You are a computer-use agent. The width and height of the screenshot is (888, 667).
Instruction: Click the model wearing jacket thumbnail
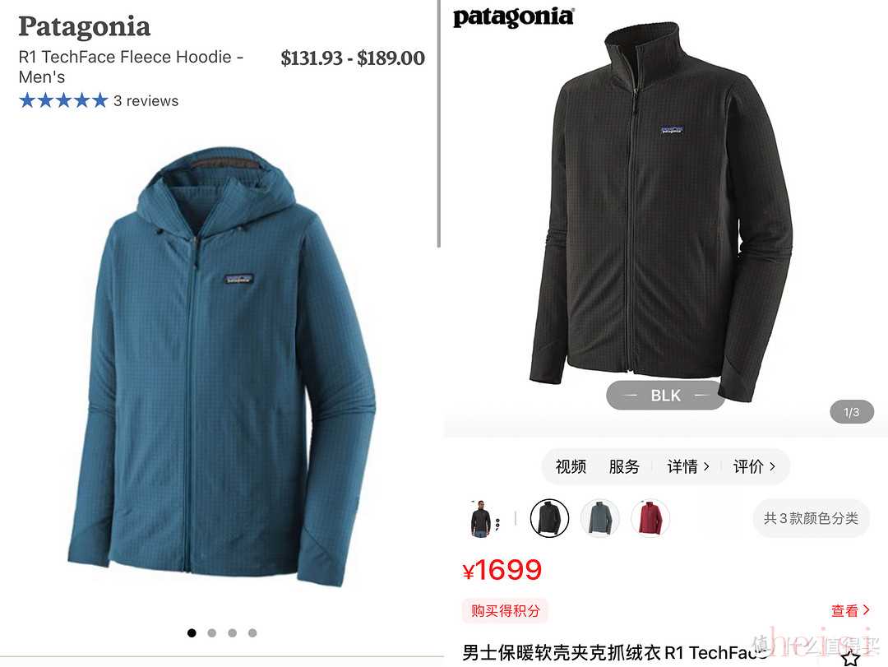click(x=481, y=518)
